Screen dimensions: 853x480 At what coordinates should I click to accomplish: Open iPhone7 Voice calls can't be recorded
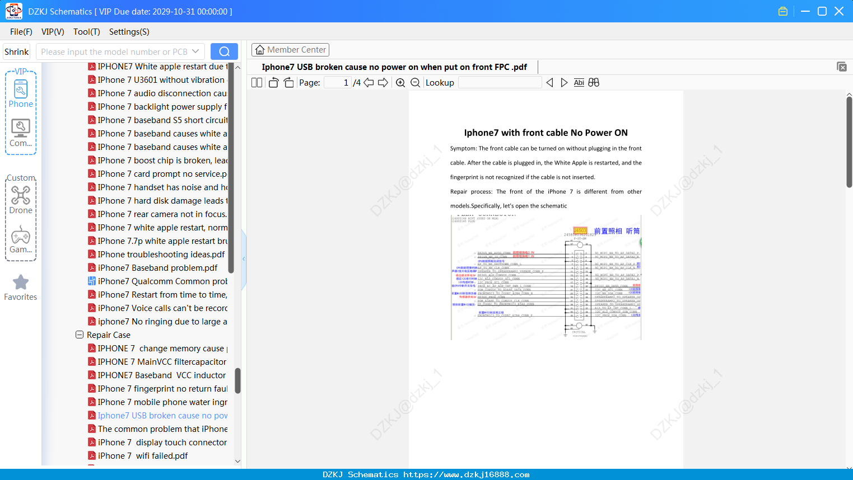[x=162, y=308]
